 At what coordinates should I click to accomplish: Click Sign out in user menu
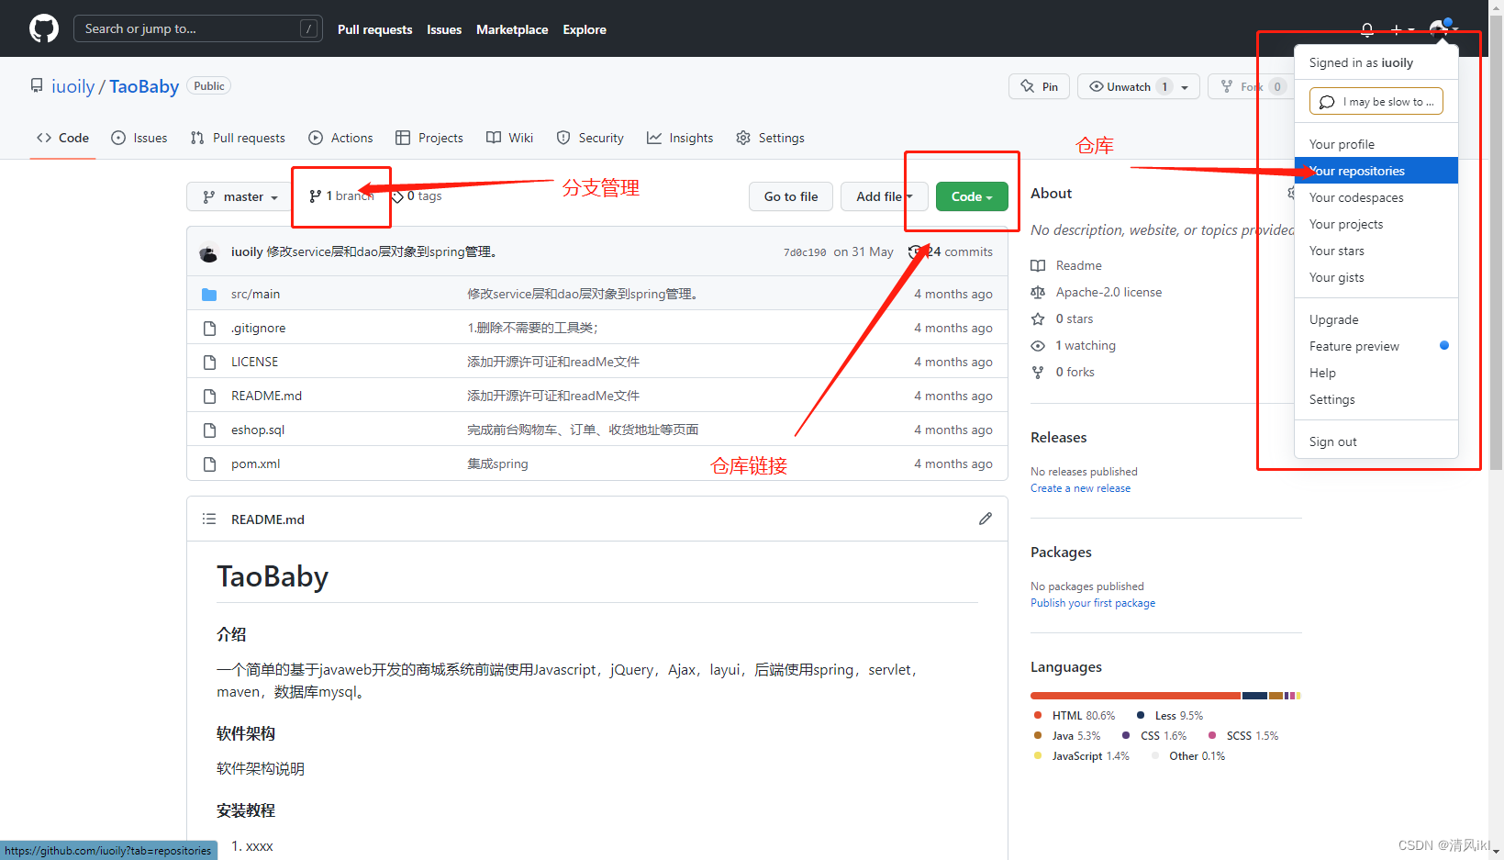pyautogui.click(x=1376, y=441)
